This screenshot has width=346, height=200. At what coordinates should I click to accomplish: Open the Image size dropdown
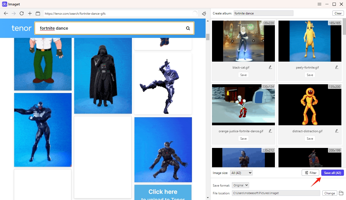tap(241, 173)
